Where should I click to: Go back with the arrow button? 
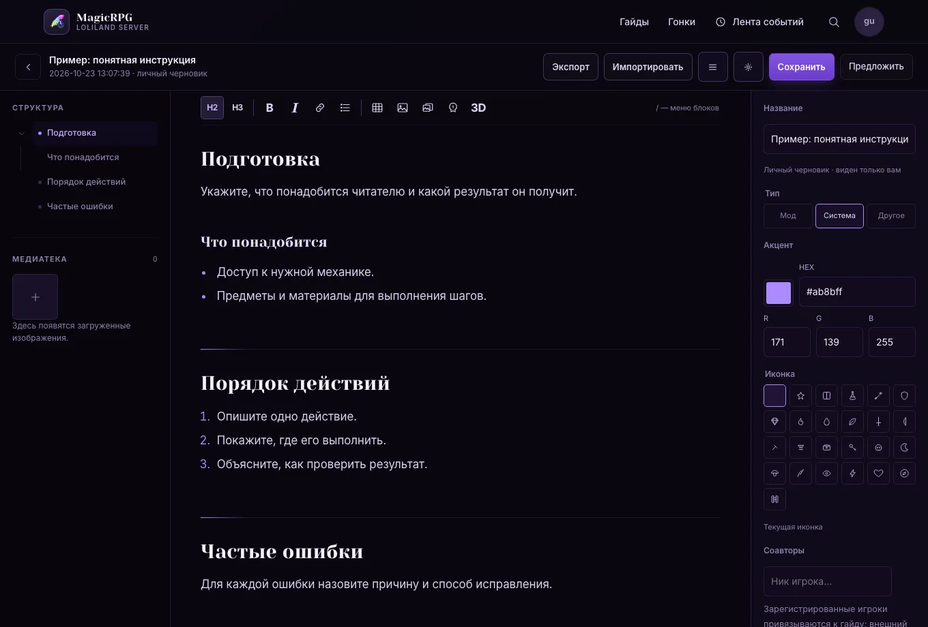28,67
